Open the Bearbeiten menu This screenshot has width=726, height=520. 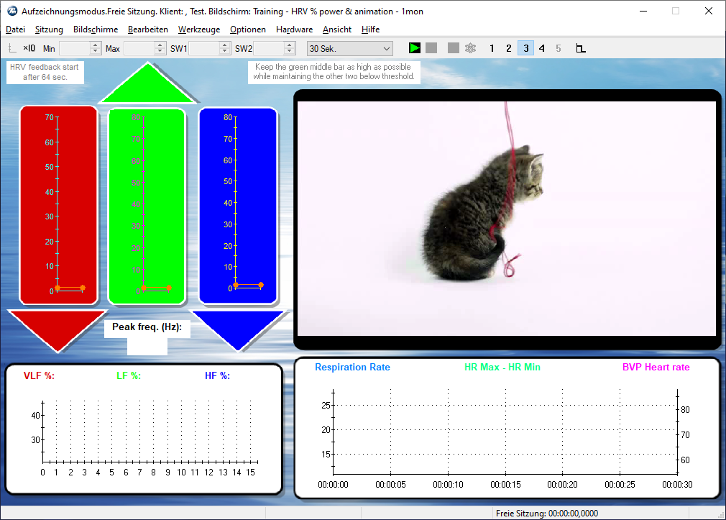click(x=147, y=29)
